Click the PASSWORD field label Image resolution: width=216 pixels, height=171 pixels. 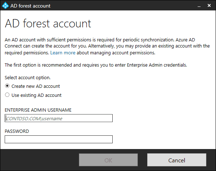click(x=17, y=131)
